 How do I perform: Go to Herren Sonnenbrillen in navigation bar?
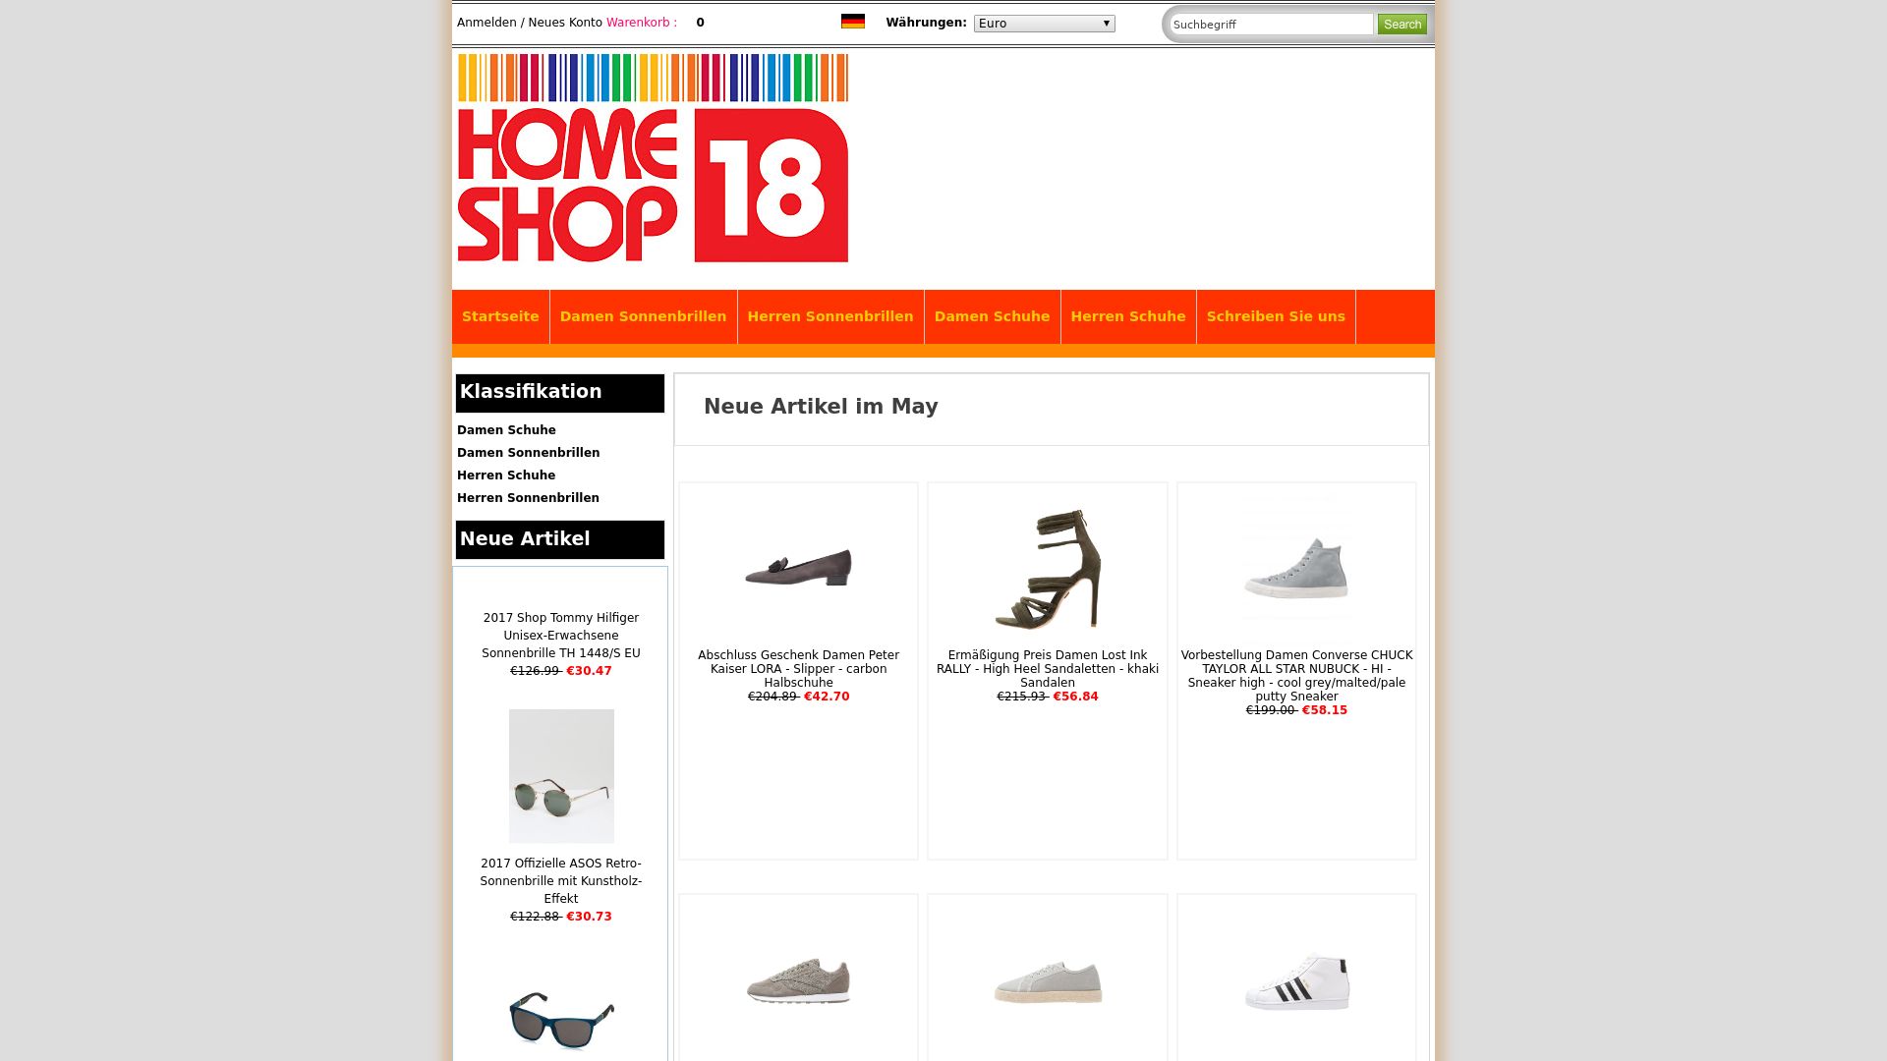[x=830, y=316]
